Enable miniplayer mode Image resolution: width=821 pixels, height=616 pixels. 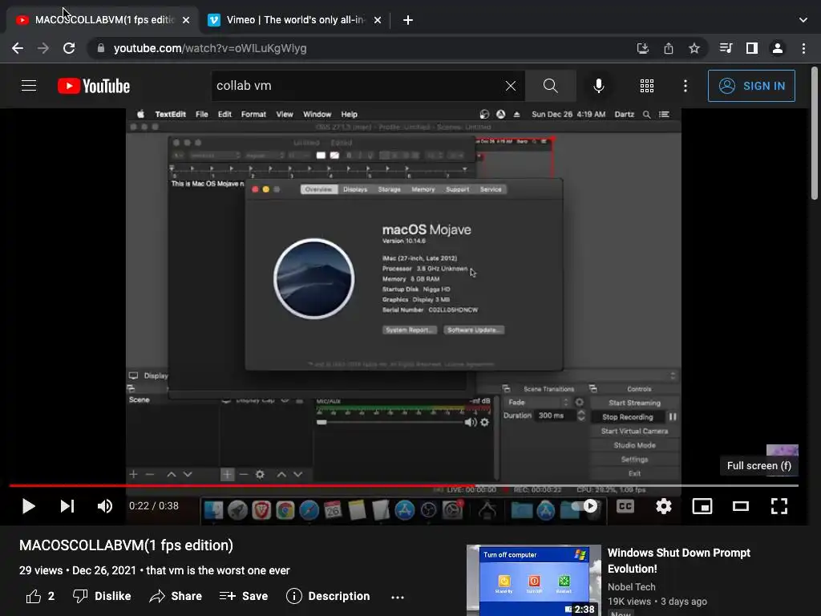point(702,506)
